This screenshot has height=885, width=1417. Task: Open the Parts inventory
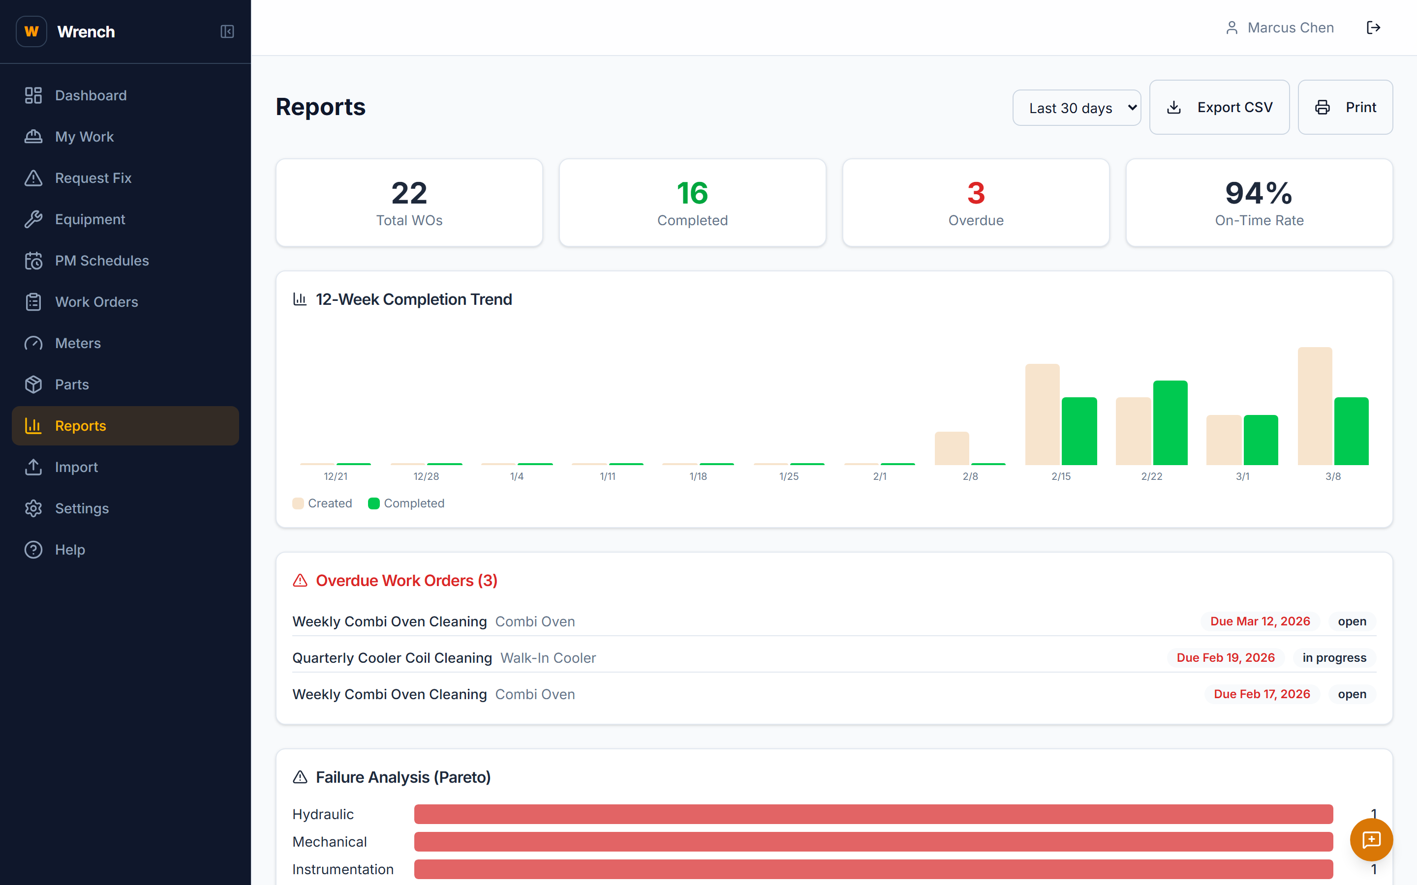(71, 384)
